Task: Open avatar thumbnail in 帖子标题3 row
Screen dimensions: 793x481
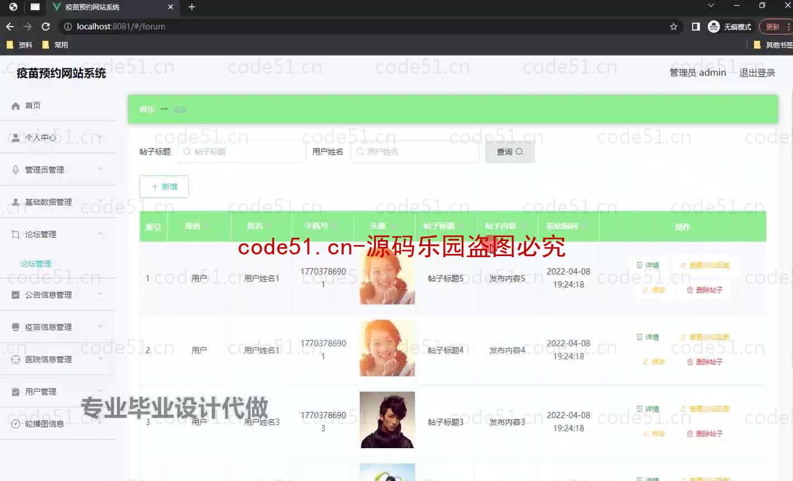Action: (387, 420)
